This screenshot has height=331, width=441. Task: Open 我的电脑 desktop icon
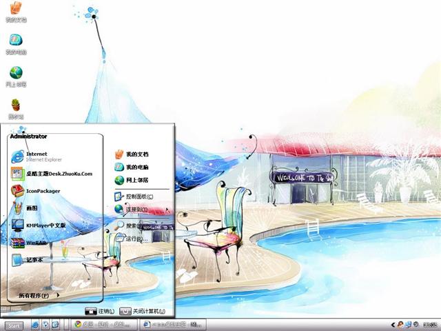(16, 44)
